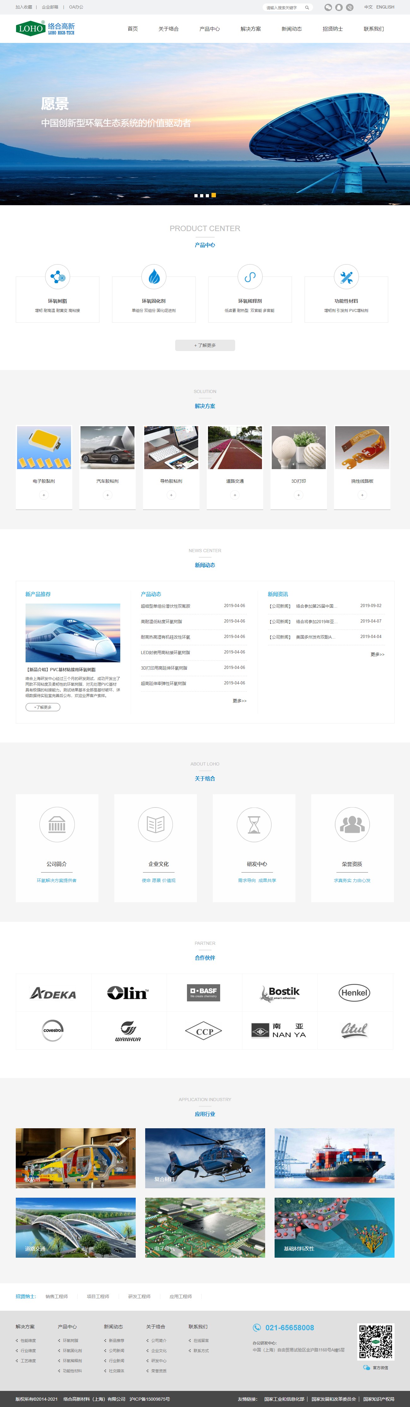
Task: Open 产品中心 in main navigation
Action: click(x=210, y=29)
